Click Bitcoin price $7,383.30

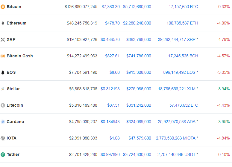coord(110,7)
